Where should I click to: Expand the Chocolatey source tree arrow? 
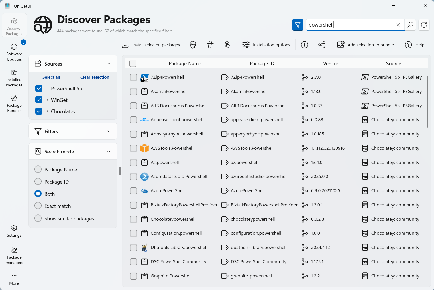(47, 111)
